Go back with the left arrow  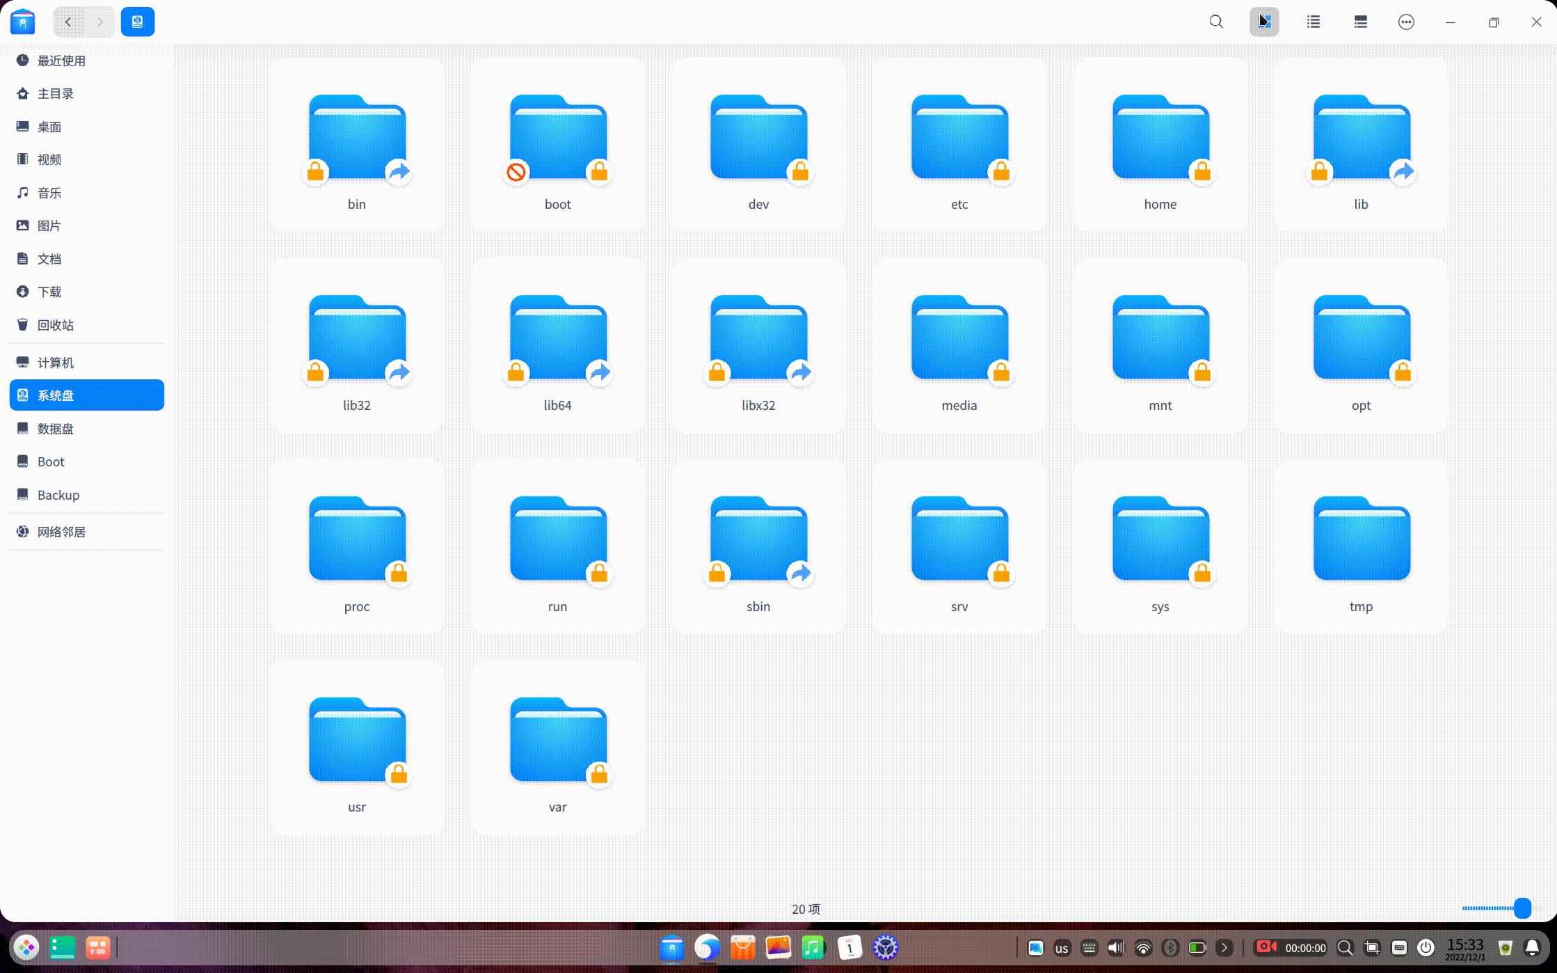[68, 22]
